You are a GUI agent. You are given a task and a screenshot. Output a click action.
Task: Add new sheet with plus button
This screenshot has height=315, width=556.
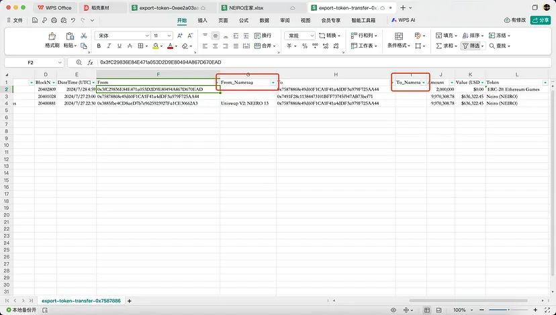pyautogui.click(x=130, y=301)
